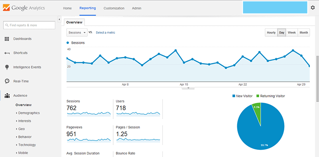Collapse the sidebar with the arrow button
Image resolution: width=319 pixels, height=157 pixels.
tap(59, 20)
